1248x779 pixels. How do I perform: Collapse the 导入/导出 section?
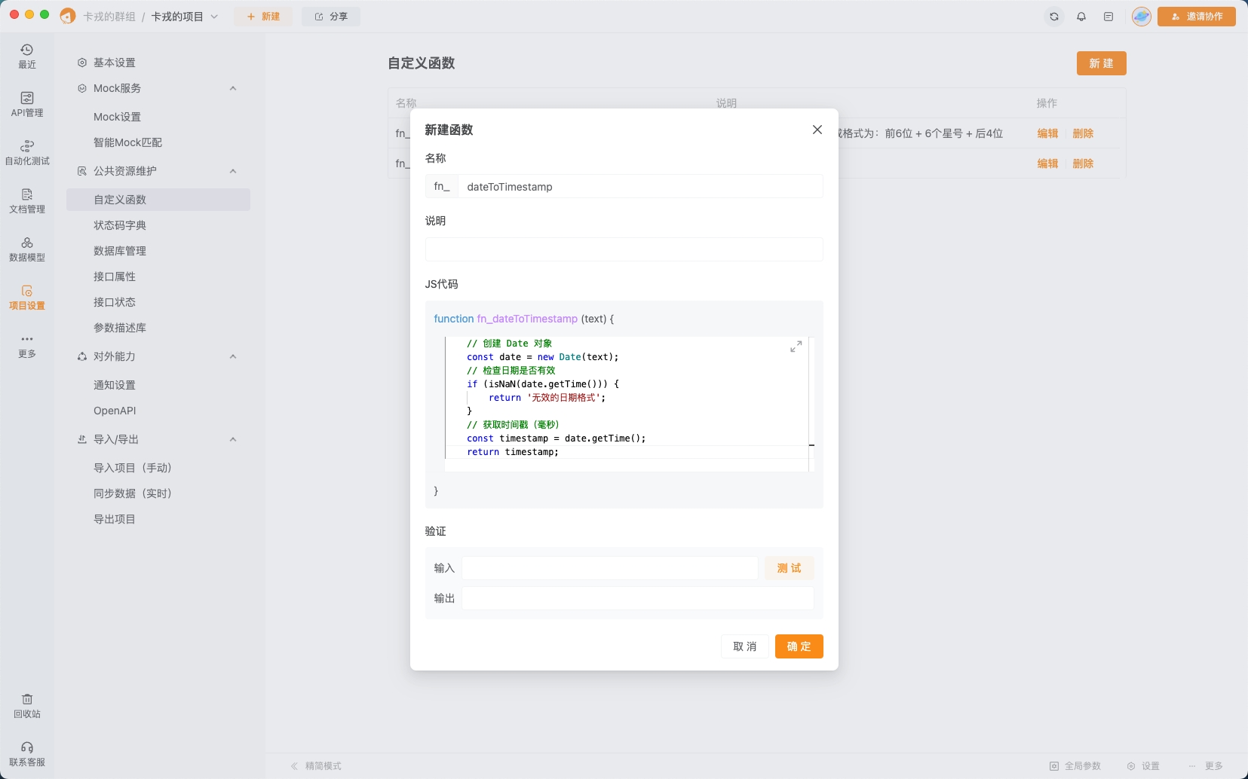click(233, 439)
